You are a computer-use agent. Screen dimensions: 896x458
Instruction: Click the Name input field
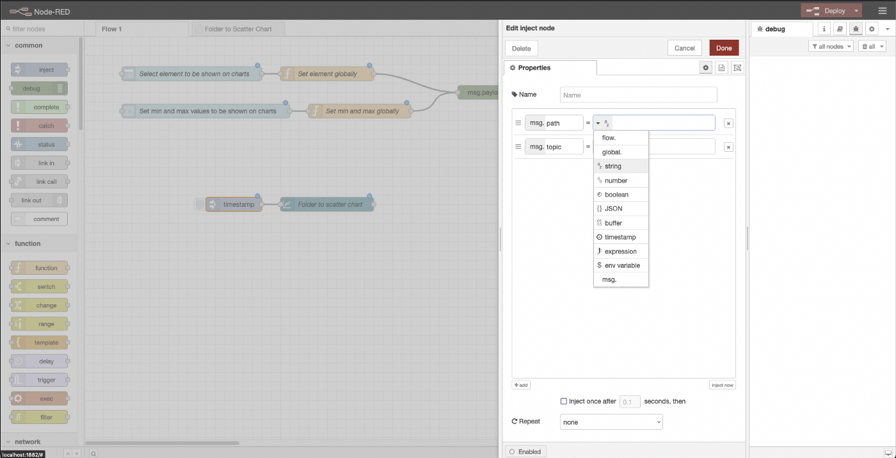click(x=638, y=95)
